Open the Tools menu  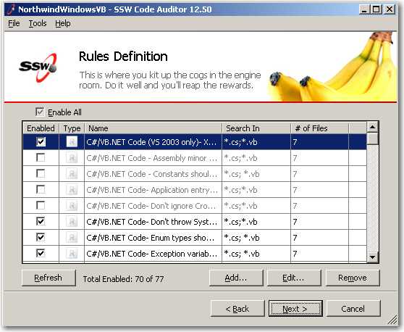pyautogui.click(x=38, y=23)
